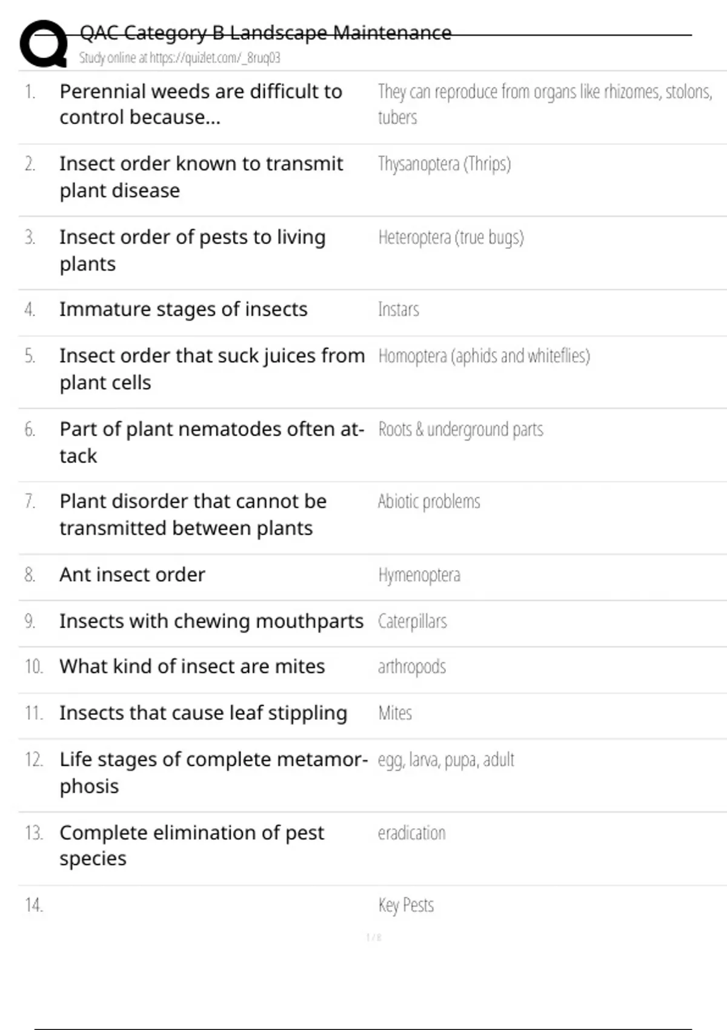The width and height of the screenshot is (727, 1030).
Task: Select the Hymenoptera answer
Action: 419,575
